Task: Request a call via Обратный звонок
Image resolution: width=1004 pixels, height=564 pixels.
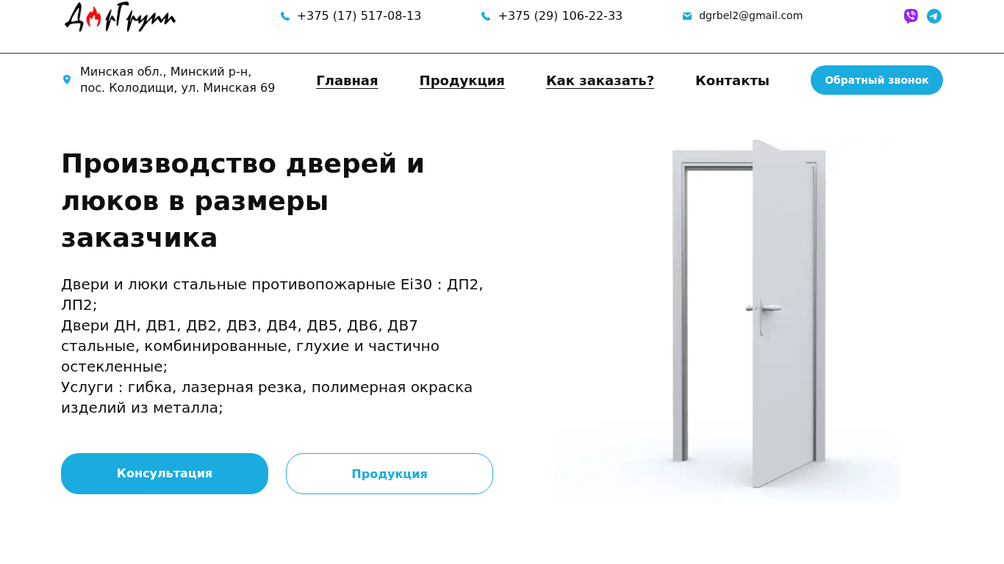Action: pos(876,80)
